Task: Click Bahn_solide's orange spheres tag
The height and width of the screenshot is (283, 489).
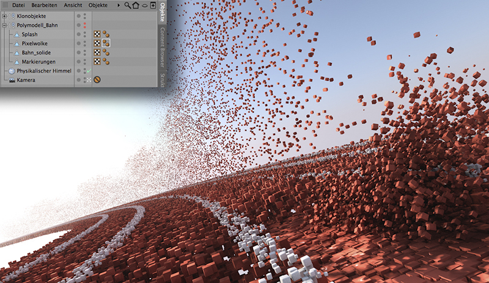Action: [x=106, y=52]
